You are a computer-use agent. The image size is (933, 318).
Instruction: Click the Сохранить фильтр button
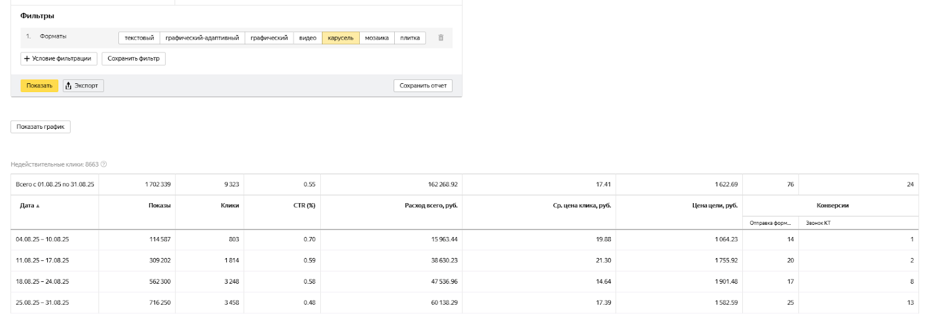[x=134, y=59]
